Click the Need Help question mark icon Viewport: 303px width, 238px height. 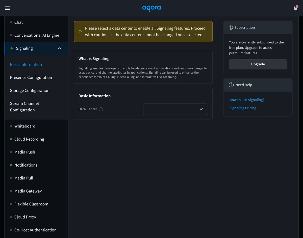(231, 85)
